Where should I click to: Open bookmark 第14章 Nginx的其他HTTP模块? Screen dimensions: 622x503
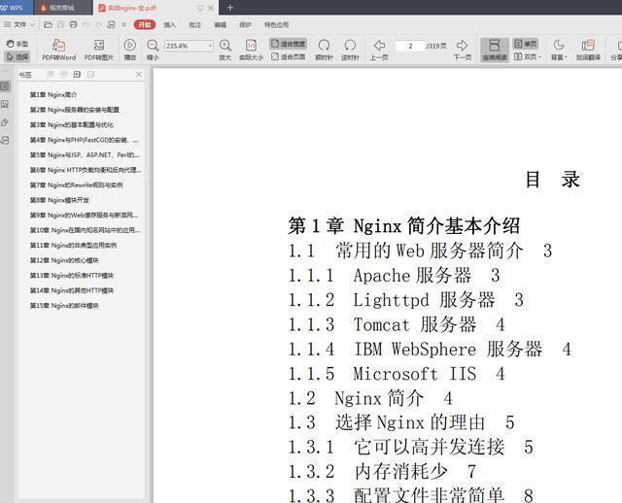click(x=72, y=290)
